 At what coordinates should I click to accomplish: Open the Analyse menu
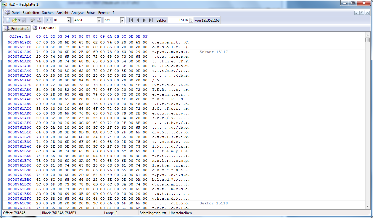(78, 13)
